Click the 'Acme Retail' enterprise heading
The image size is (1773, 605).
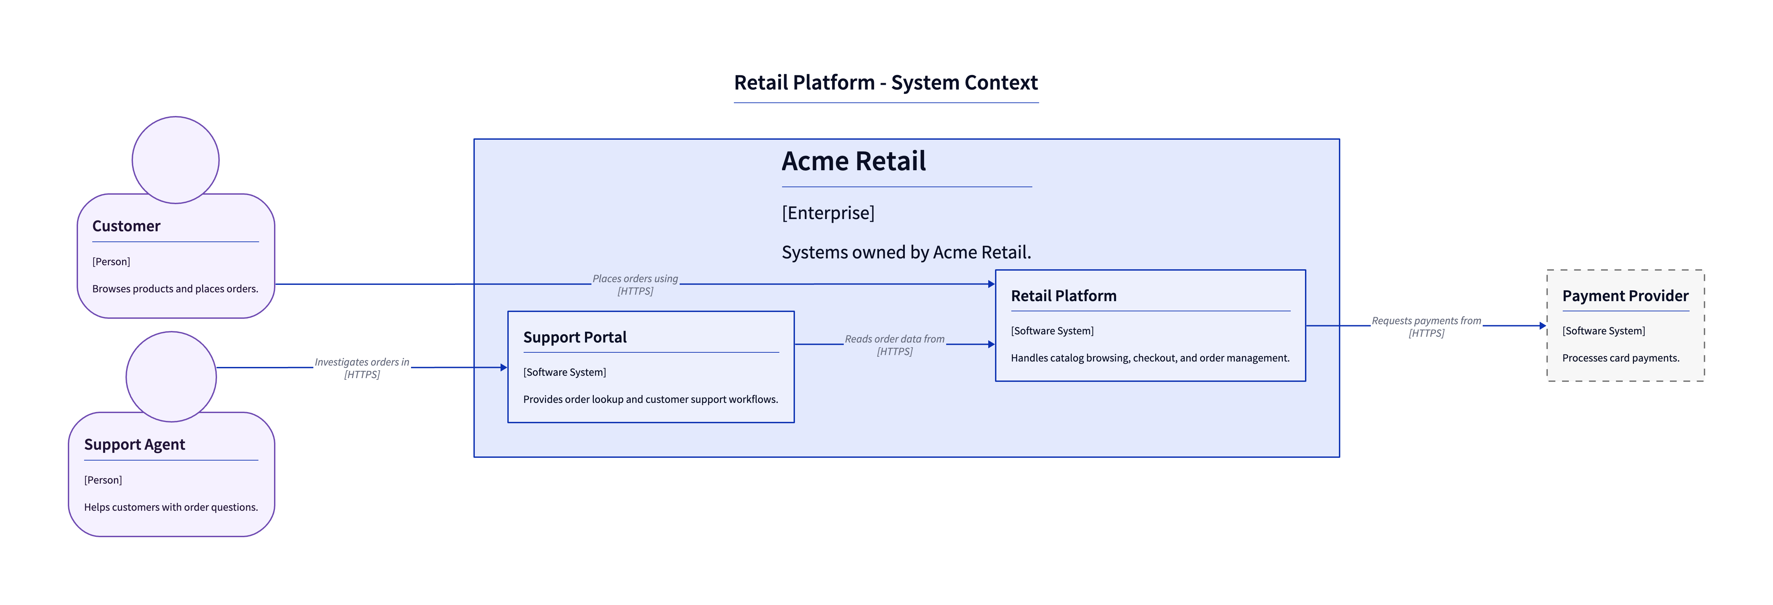[854, 161]
